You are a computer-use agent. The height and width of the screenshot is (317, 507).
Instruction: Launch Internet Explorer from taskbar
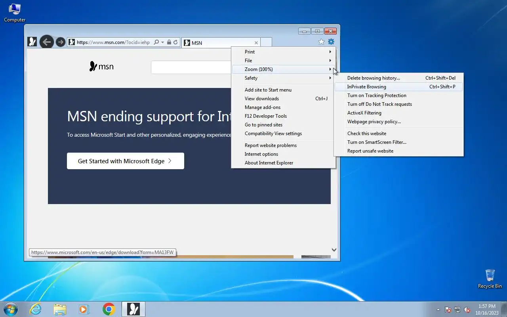36,309
